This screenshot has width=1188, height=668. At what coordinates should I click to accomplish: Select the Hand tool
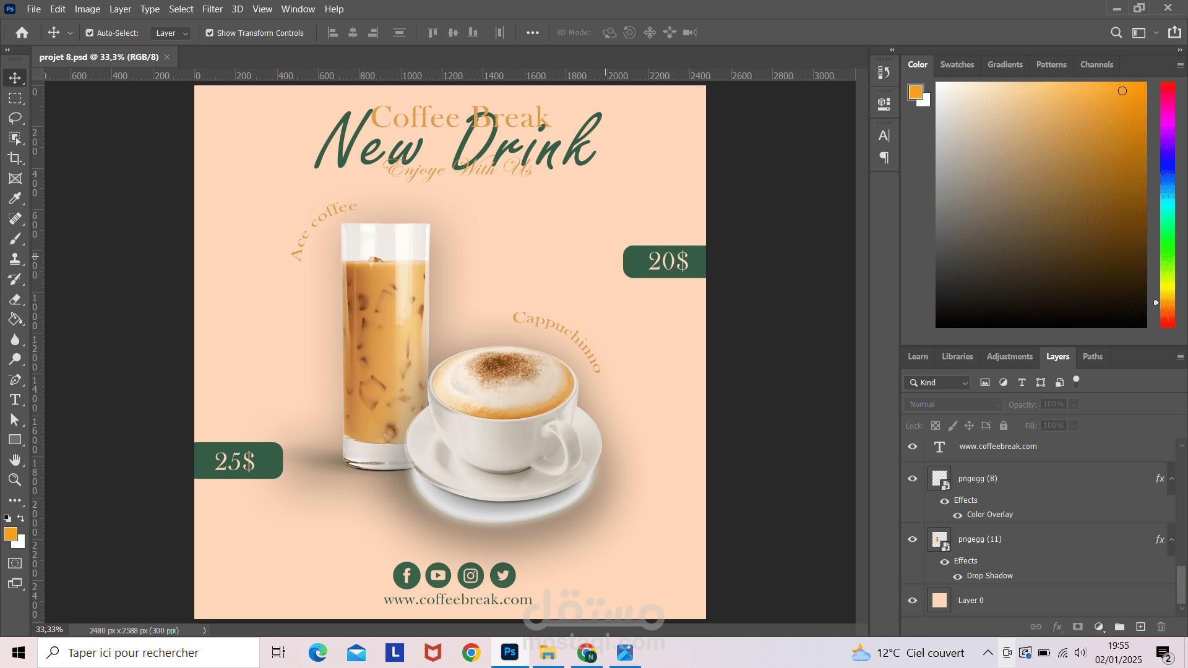tap(15, 460)
